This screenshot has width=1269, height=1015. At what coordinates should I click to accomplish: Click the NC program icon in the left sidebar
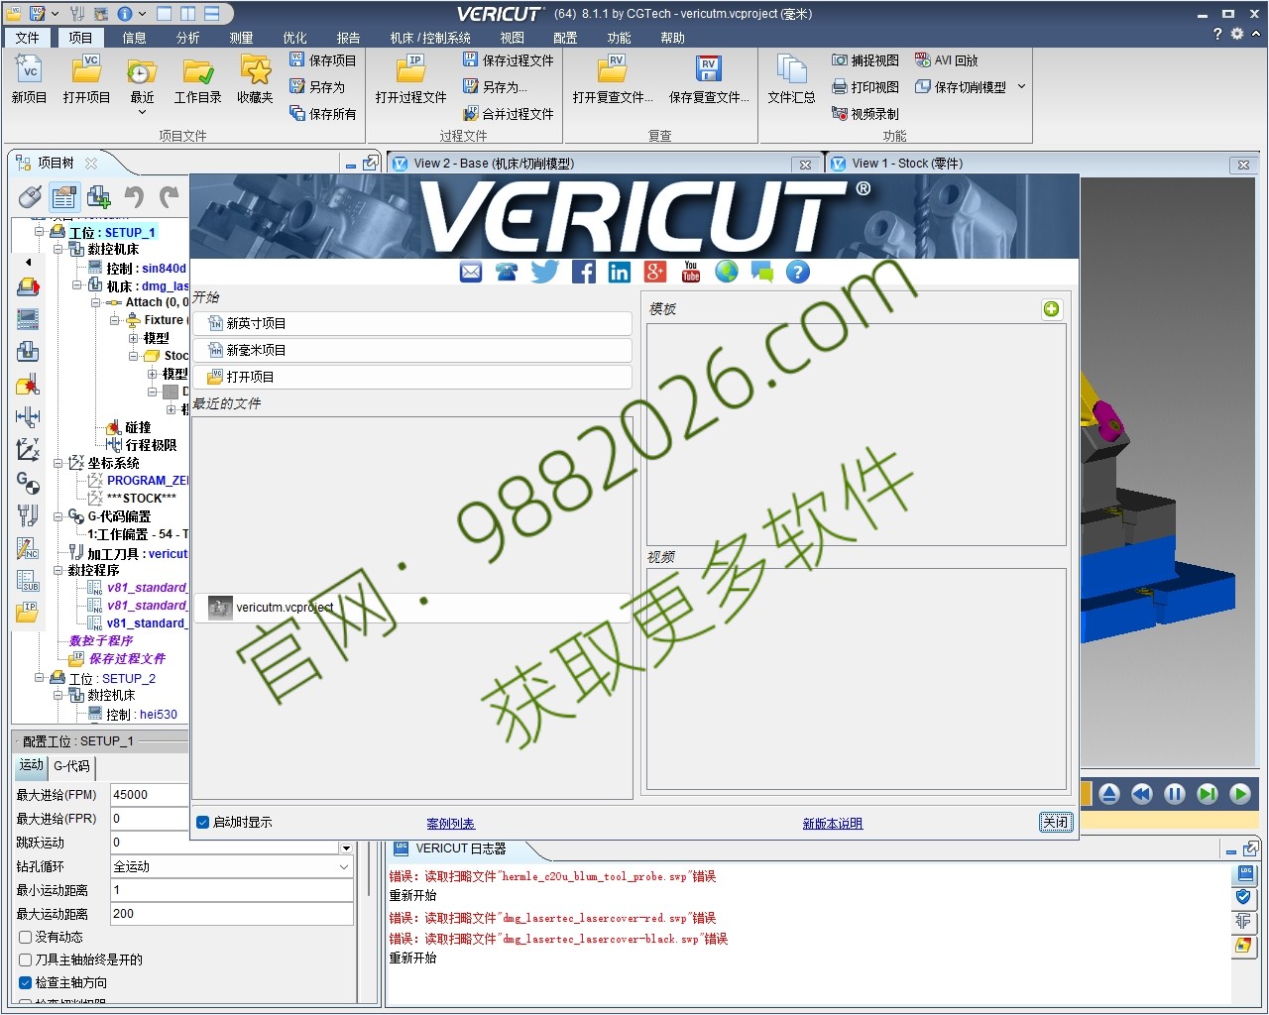coord(28,548)
